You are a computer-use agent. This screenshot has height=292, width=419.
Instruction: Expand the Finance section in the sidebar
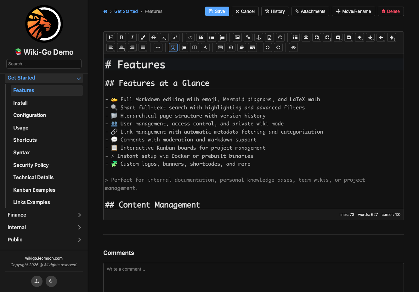[x=79, y=215]
